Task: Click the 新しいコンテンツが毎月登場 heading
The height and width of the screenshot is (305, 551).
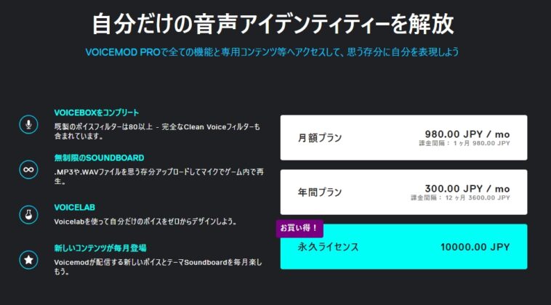Action: coord(100,248)
